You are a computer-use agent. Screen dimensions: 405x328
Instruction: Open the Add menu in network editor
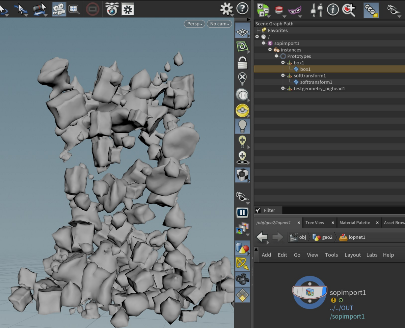266,255
